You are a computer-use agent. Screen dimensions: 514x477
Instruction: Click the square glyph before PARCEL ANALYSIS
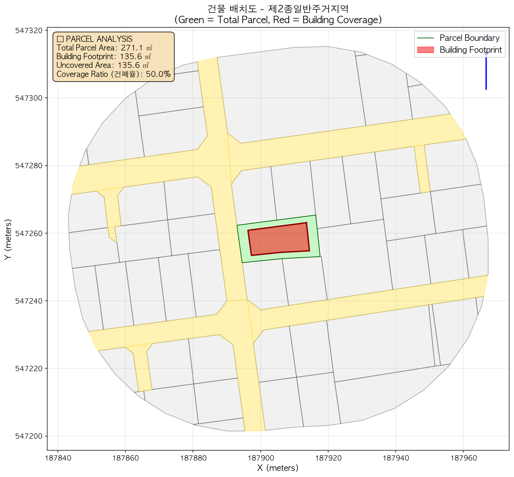click(60, 39)
